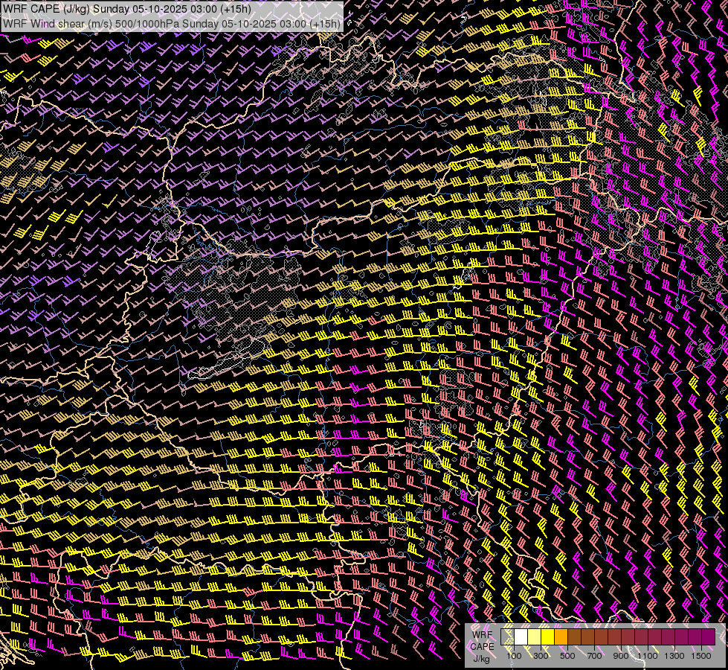Click the 700 legend scale value

click(x=594, y=656)
